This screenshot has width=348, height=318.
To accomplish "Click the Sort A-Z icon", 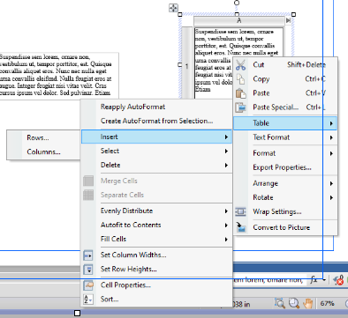I will [x=88, y=300].
